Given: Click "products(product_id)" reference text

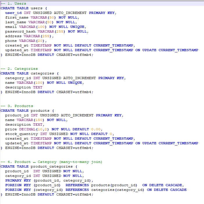Looking at the screenshot, I should coord(114,185).
